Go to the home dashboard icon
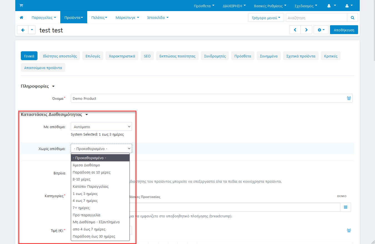The height and width of the screenshot is (244, 375). 21,17
